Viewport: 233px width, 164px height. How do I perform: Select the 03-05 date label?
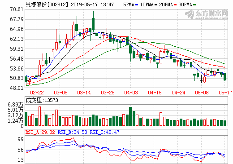point(60,93)
